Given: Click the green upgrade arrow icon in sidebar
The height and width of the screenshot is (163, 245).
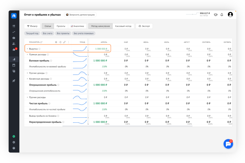Looking at the screenshot, I should click(14, 136).
